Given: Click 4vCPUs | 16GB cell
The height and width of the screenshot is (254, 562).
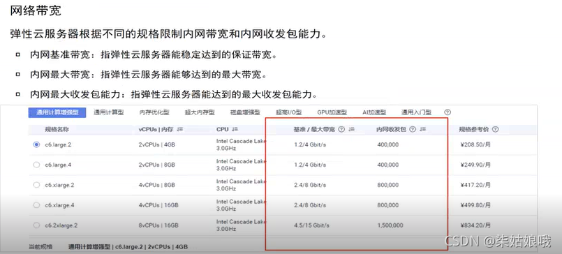Looking at the screenshot, I should pyautogui.click(x=158, y=205).
